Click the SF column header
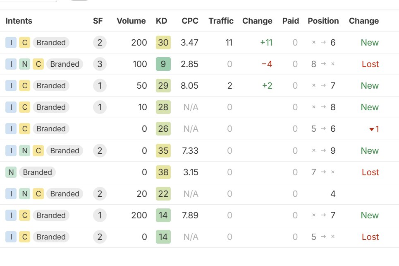The image size is (399, 266). click(98, 21)
